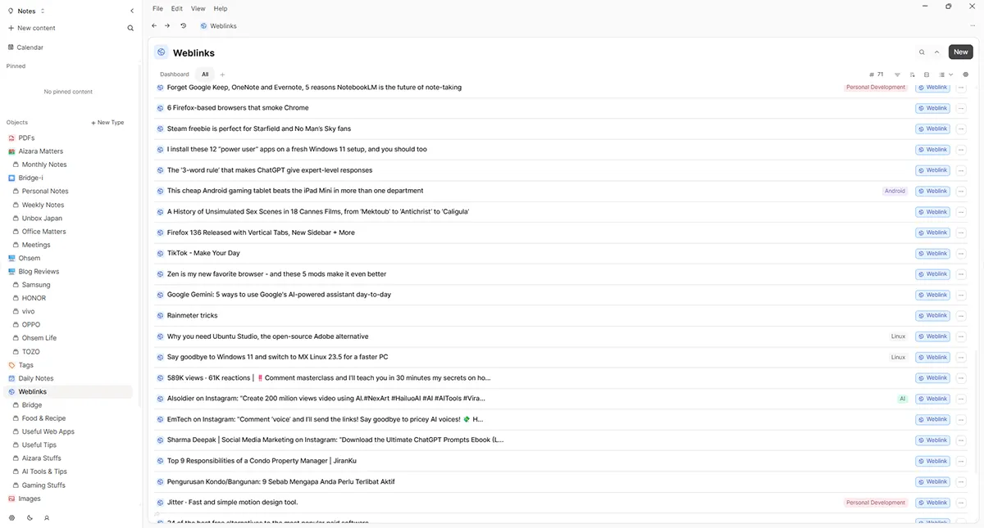This screenshot has height=528, width=984.
Task: Go back using the left arrow
Action: pos(154,26)
